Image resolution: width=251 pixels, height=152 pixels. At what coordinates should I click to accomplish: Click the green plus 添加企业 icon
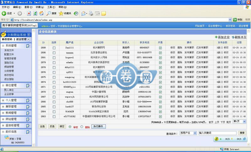pos(216,37)
